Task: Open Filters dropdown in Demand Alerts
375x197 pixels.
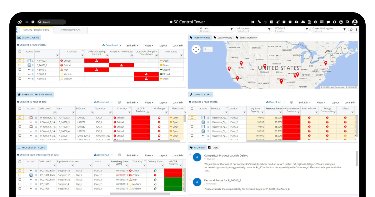Action: pos(149,46)
